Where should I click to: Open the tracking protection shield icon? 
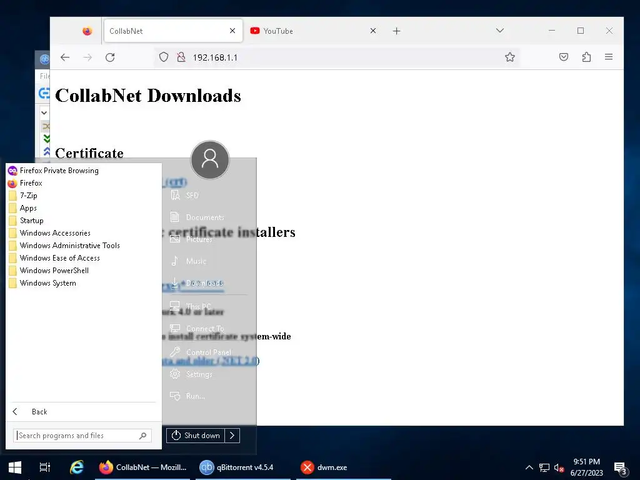[164, 57]
